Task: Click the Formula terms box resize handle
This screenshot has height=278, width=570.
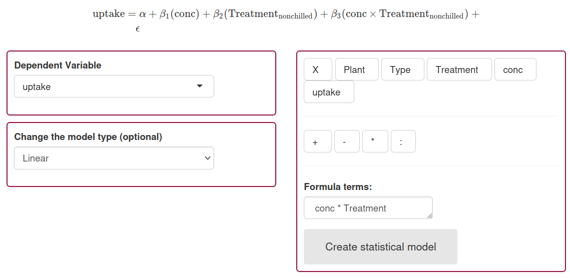Action: [429, 215]
